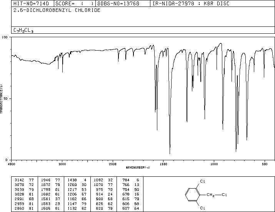The height and width of the screenshot is (212, 275).
Task: Click the 678 peak table entry
Action: click(x=131, y=194)
